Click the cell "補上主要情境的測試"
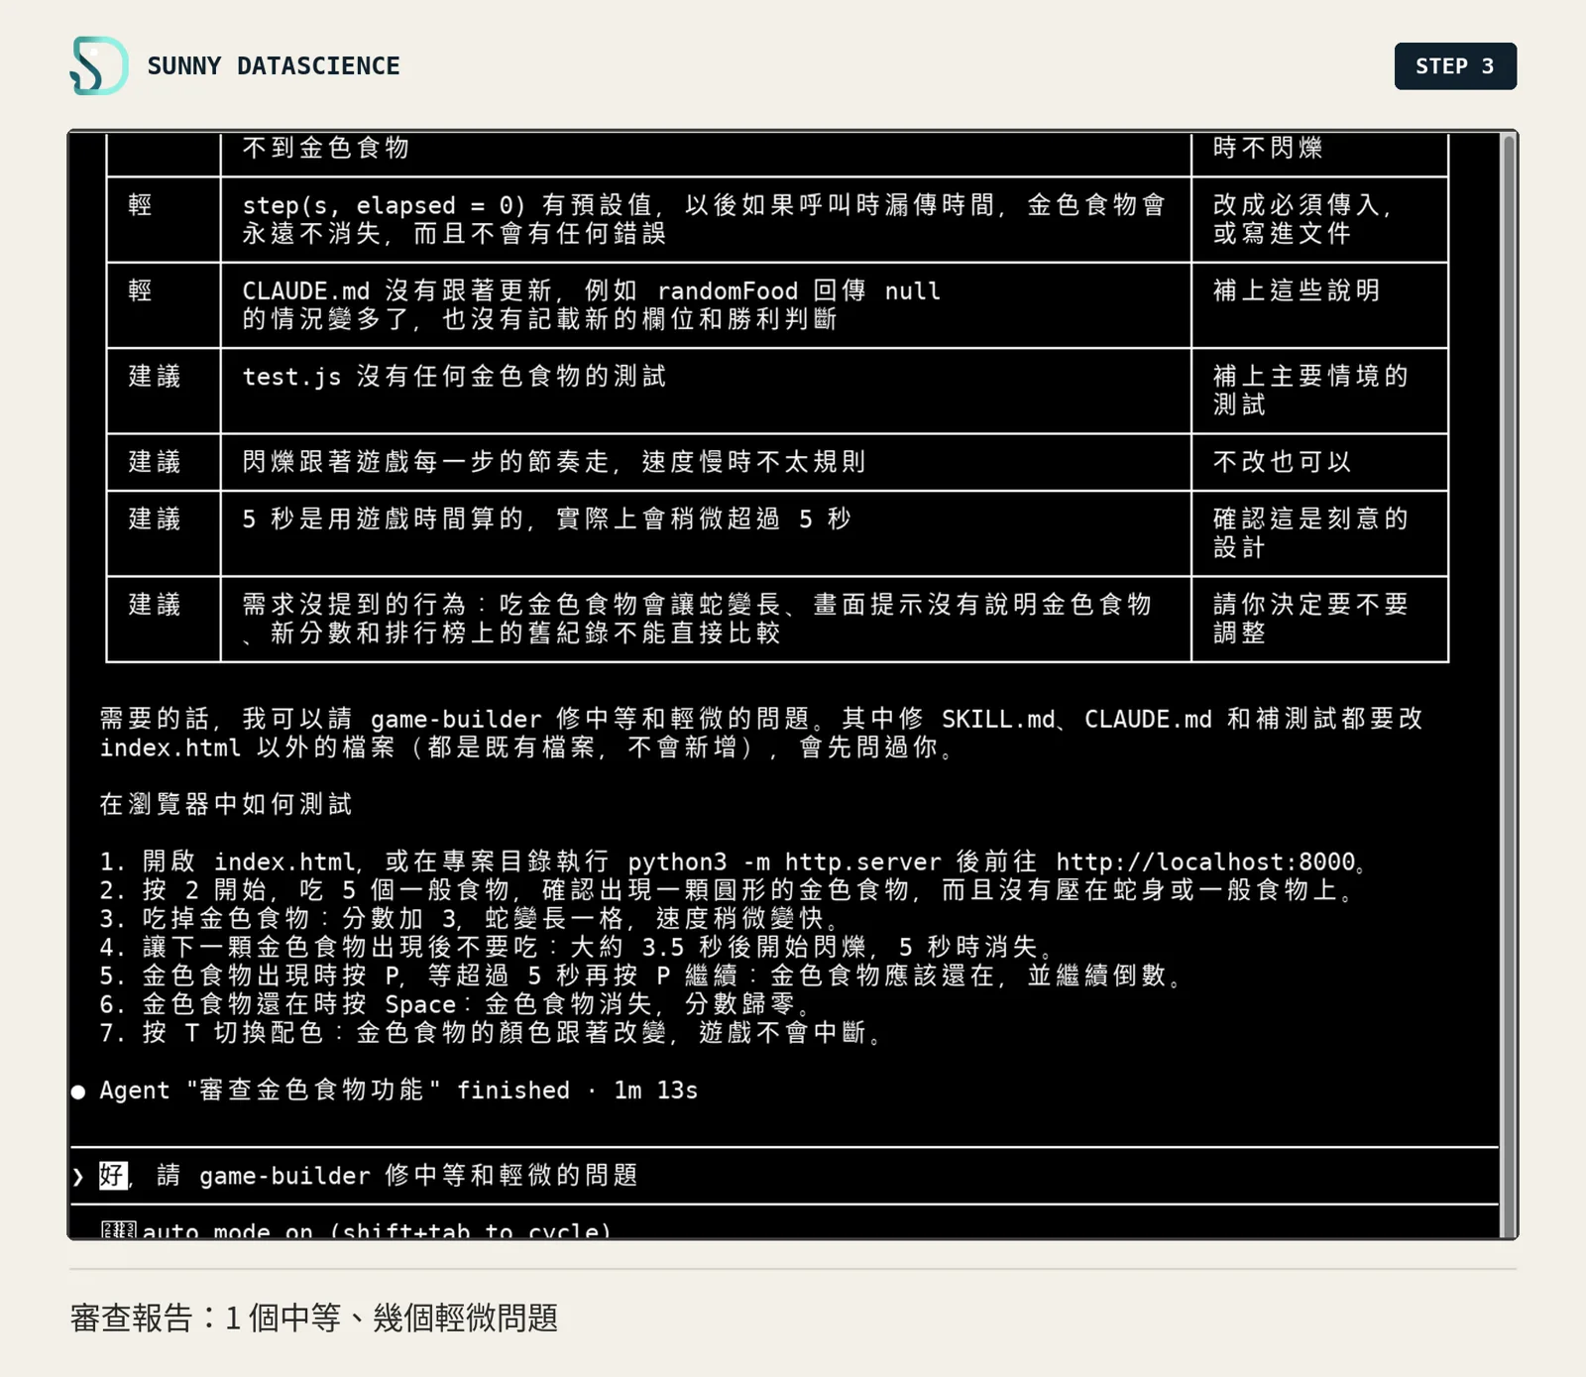The image size is (1586, 1377). point(1319,391)
